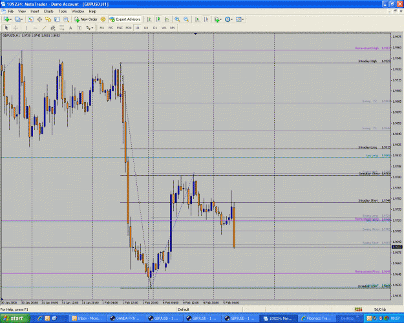This screenshot has width=404, height=323.
Task: Open the Data Window crosshair-target icon
Action: click(x=39, y=19)
